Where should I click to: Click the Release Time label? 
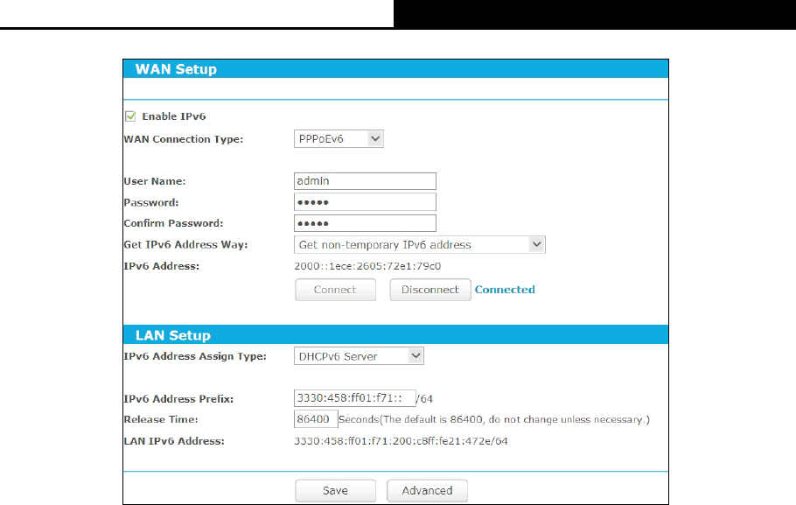coord(161,419)
